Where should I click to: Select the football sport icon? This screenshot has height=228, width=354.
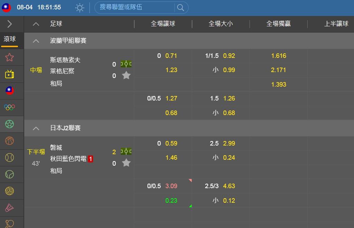(x=9, y=124)
